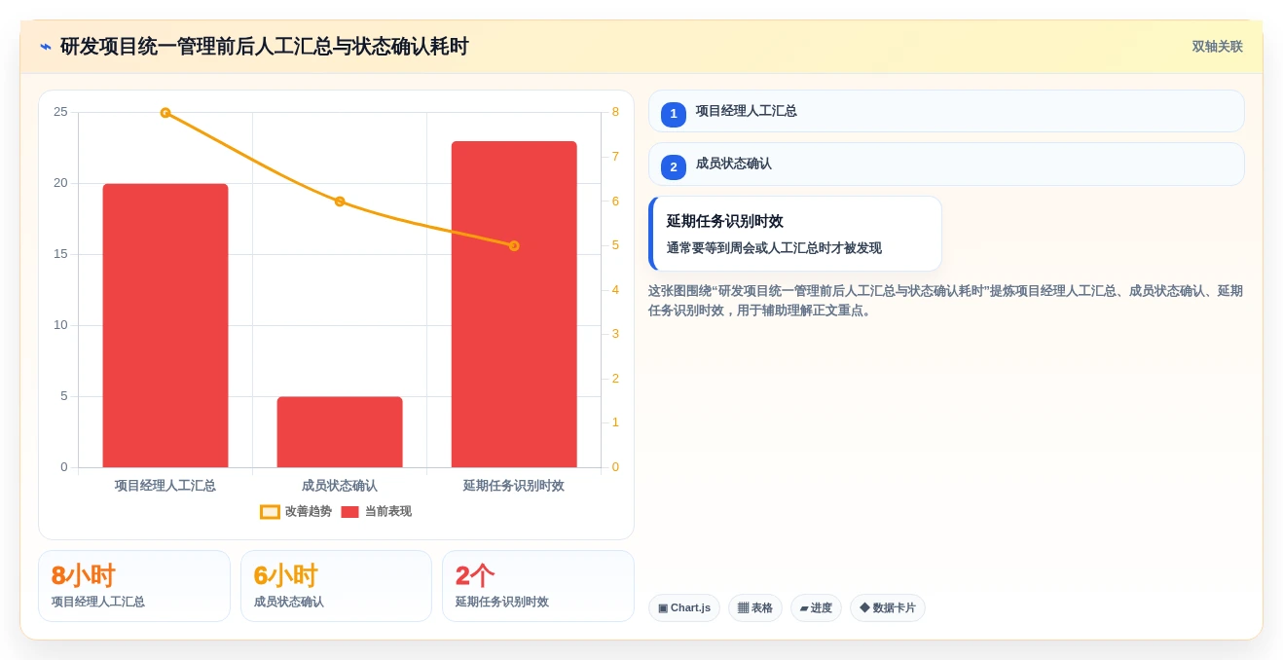Click the 8小时 stat card
Viewport: 1283px width, 660px height.
tap(134, 586)
